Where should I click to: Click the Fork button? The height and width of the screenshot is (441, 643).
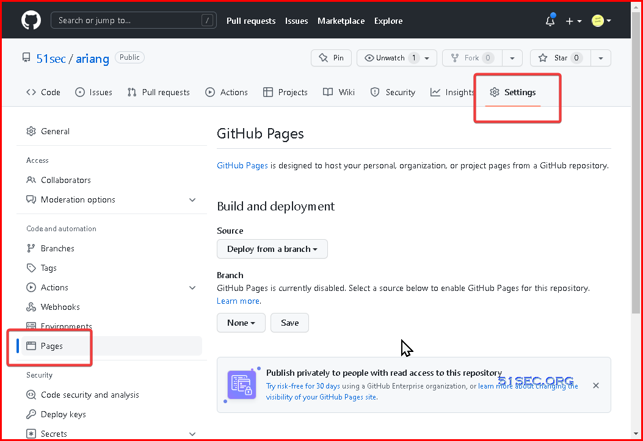click(472, 58)
